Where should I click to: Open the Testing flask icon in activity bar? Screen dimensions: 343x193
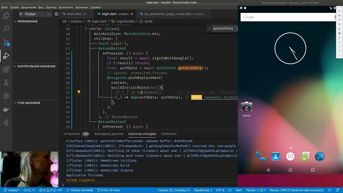coord(6,83)
